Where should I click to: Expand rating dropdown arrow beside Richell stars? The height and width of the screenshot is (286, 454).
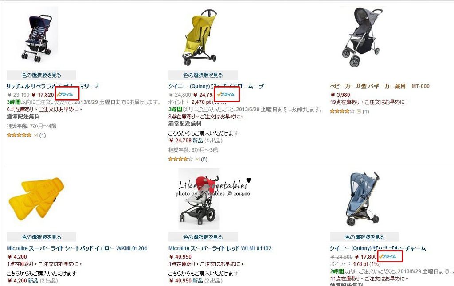click(35, 135)
